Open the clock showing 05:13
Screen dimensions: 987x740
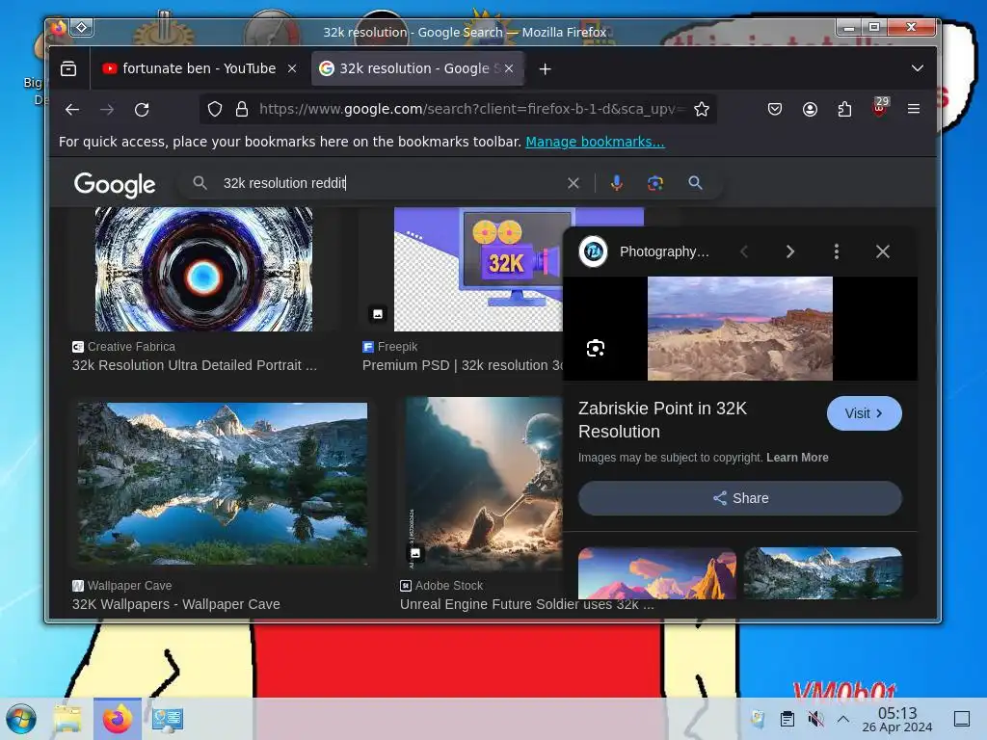tap(897, 719)
